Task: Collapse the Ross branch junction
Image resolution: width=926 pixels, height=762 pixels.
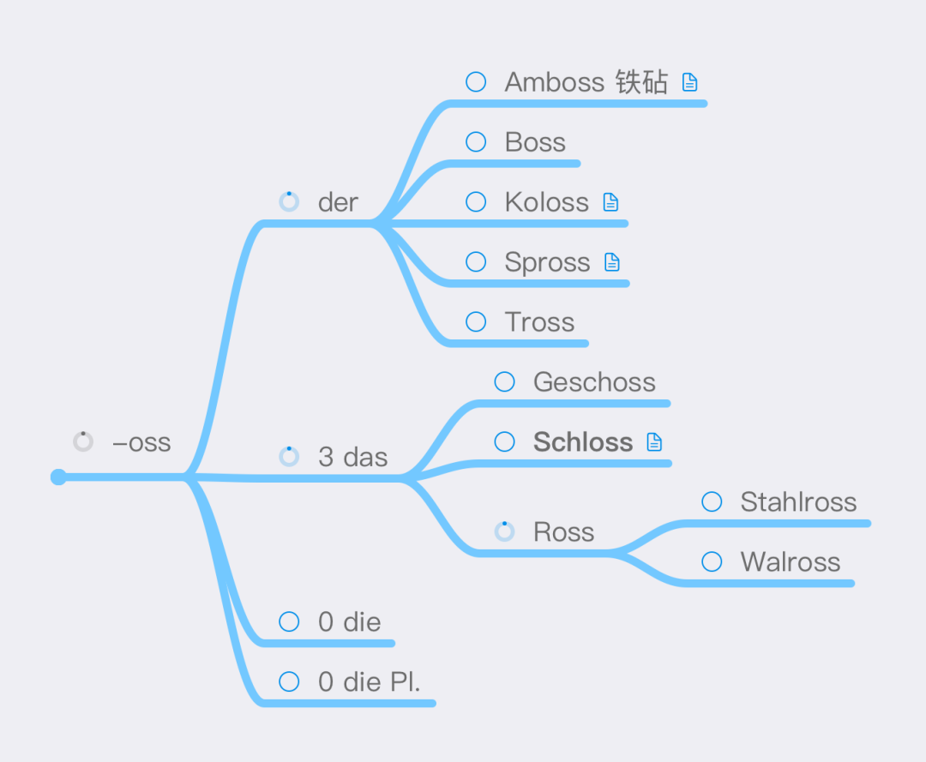Action: click(616, 553)
